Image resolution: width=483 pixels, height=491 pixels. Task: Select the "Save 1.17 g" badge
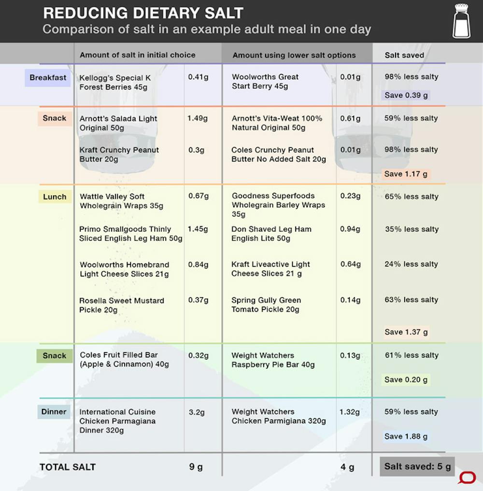tap(406, 174)
